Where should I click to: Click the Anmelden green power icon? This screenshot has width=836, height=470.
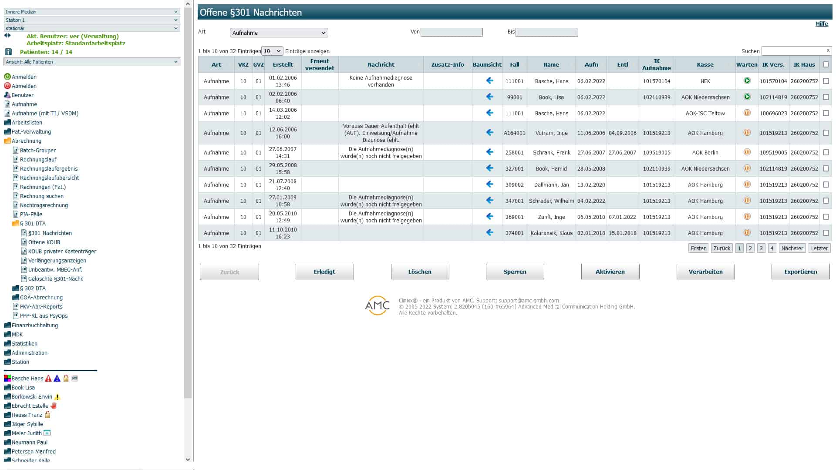(x=7, y=77)
